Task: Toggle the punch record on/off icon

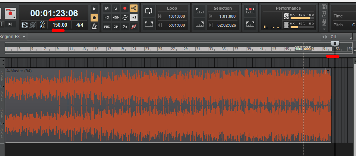Action: 250,10
